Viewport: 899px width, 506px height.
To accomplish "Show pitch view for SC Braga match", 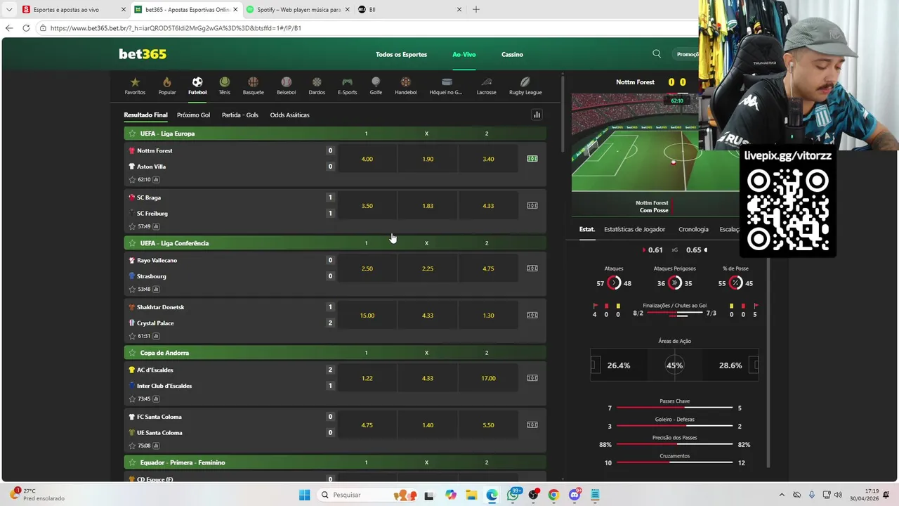I will [x=532, y=206].
